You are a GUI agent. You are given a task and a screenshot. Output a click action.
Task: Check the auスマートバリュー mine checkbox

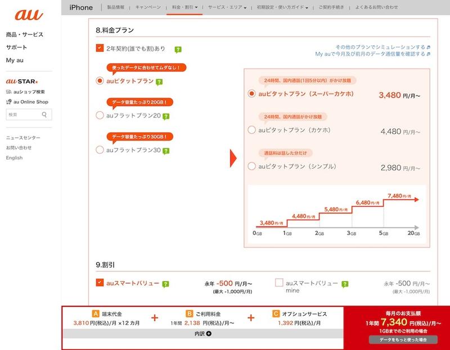(x=279, y=283)
